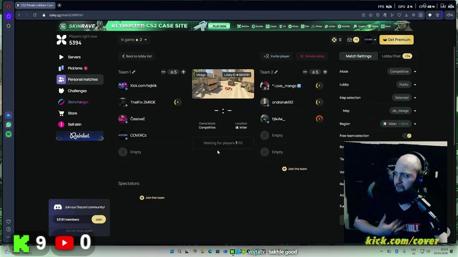Decrease Team 1 player count
This screenshot has width=458, height=257.
[x=163, y=72]
